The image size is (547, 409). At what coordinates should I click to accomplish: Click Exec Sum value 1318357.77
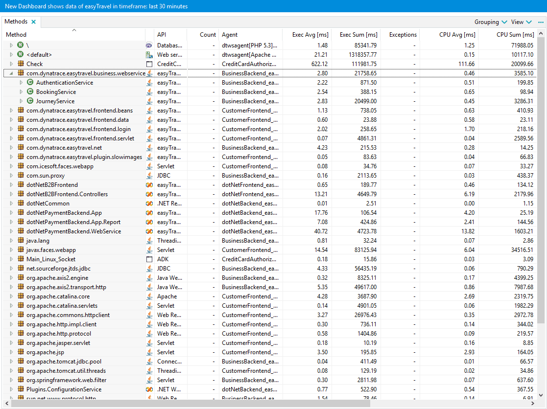[362, 55]
